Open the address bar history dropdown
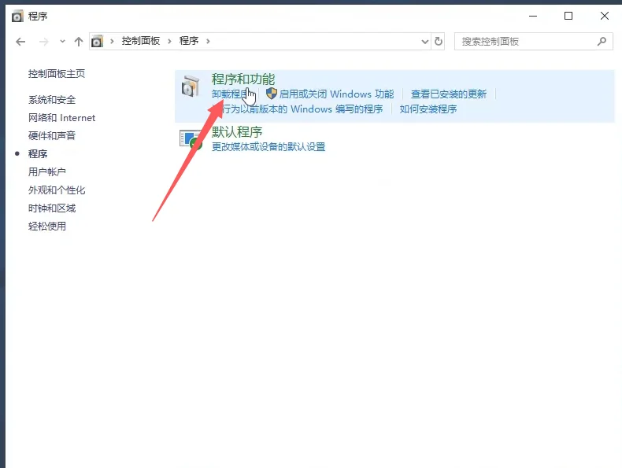 click(425, 42)
